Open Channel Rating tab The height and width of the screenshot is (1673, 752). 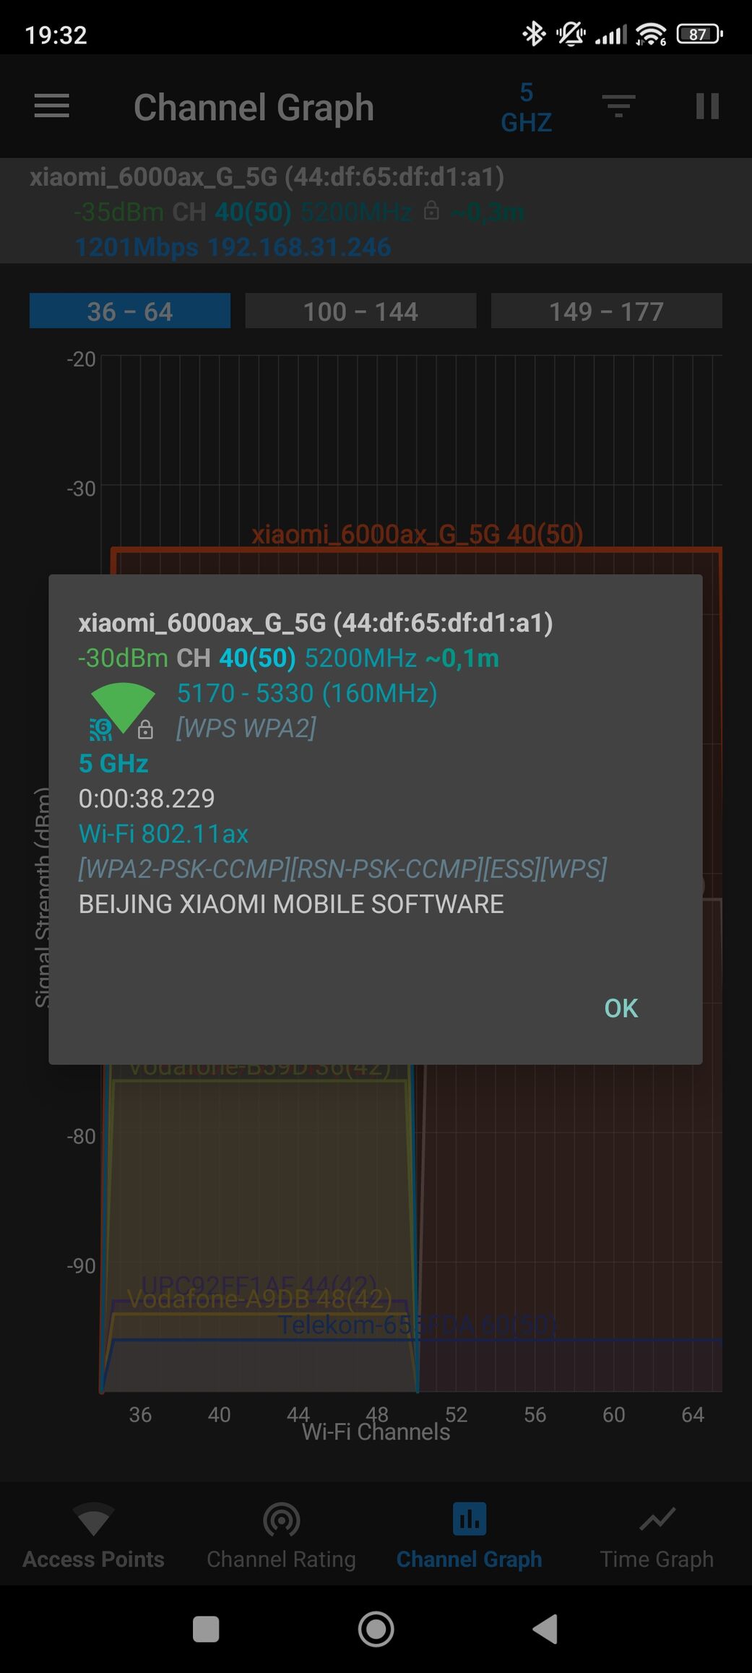(281, 1534)
